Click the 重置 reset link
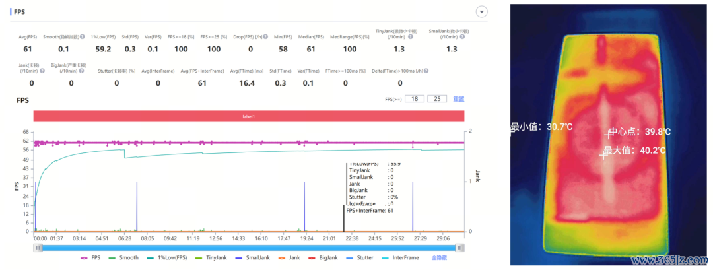 tap(458, 98)
